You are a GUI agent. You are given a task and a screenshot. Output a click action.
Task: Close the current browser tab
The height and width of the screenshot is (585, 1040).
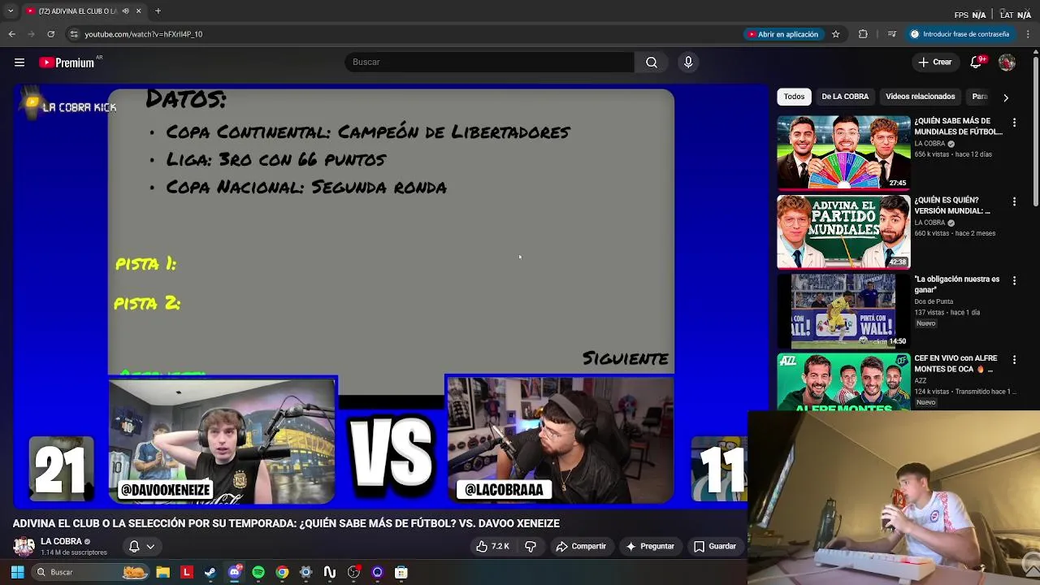pos(138,11)
